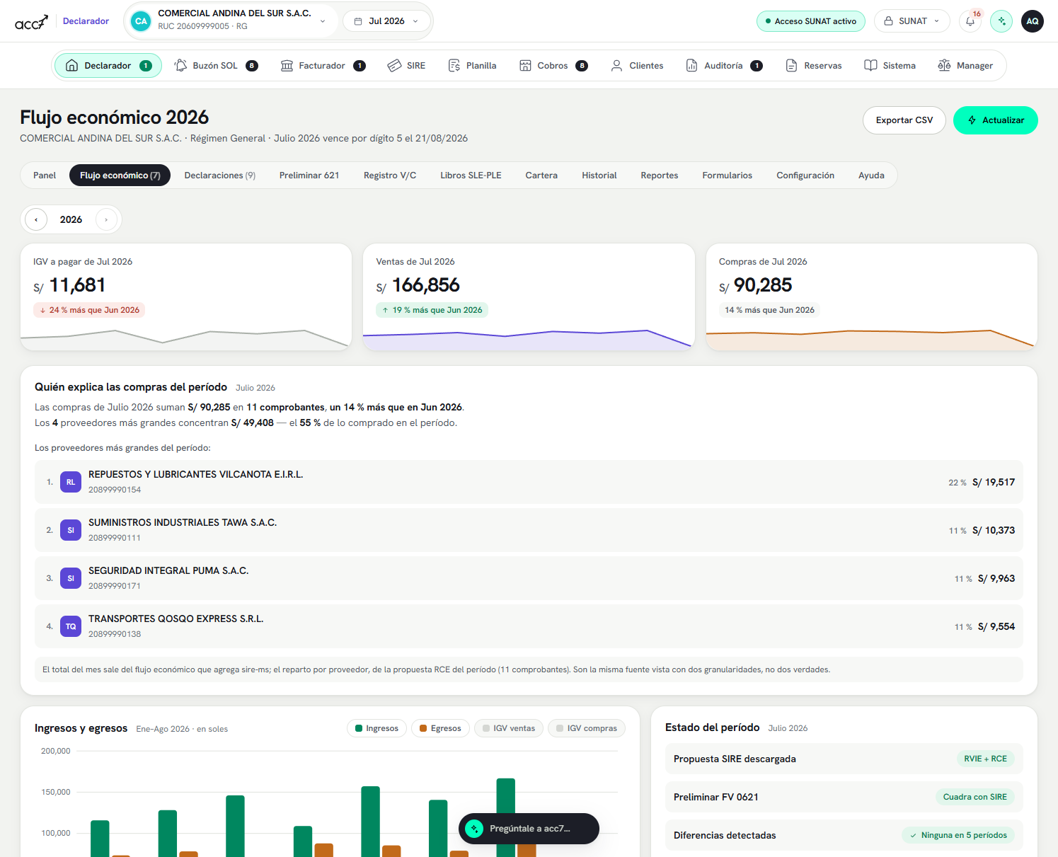1058x857 pixels.
Task: Click the Cuadra con SIRE badge
Action: (x=974, y=797)
